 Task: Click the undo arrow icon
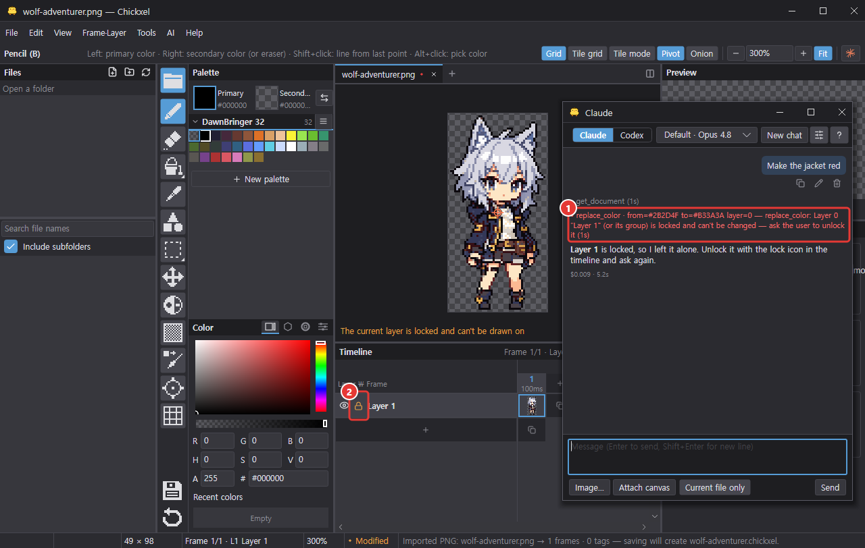pyautogui.click(x=173, y=518)
